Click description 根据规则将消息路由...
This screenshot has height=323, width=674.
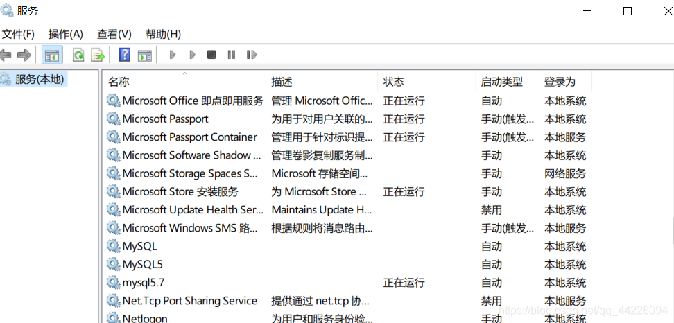[322, 227]
